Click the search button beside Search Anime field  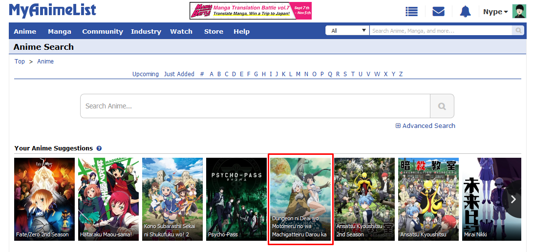coord(442,106)
